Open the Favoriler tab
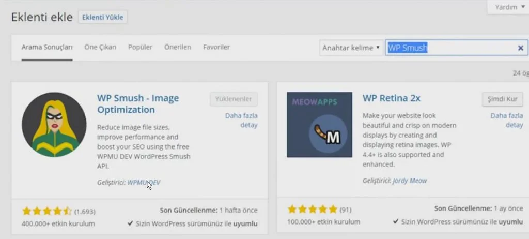This screenshot has height=239, width=529. (216, 47)
